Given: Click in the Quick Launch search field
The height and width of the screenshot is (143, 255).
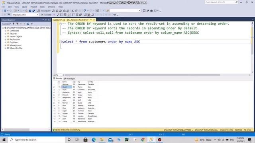Looking at the screenshot, I should (x=220, y=2).
